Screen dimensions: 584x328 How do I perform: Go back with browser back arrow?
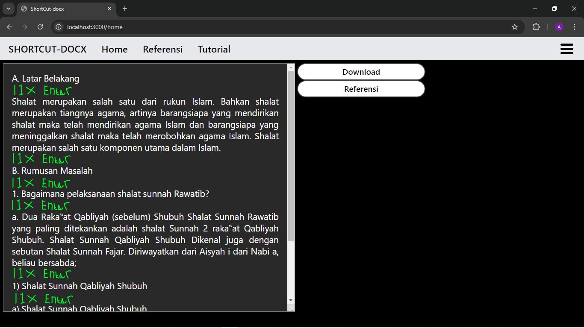(9, 27)
